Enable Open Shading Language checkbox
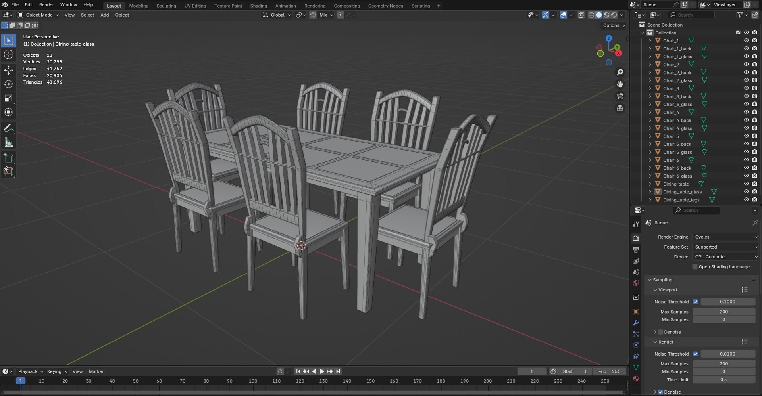 coord(695,267)
